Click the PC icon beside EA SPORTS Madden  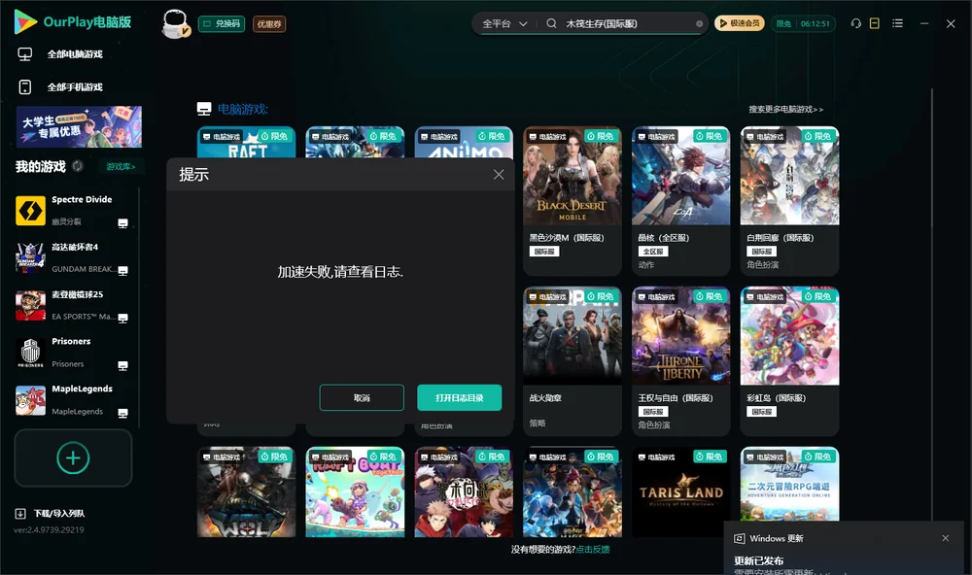click(122, 318)
